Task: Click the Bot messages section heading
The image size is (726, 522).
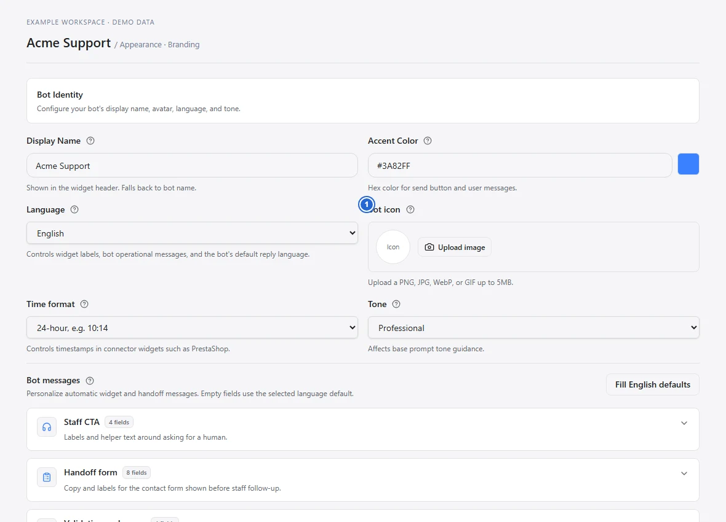Action: (54, 380)
